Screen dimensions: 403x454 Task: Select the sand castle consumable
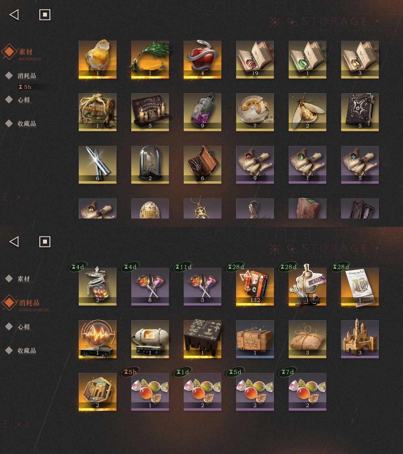click(x=360, y=339)
